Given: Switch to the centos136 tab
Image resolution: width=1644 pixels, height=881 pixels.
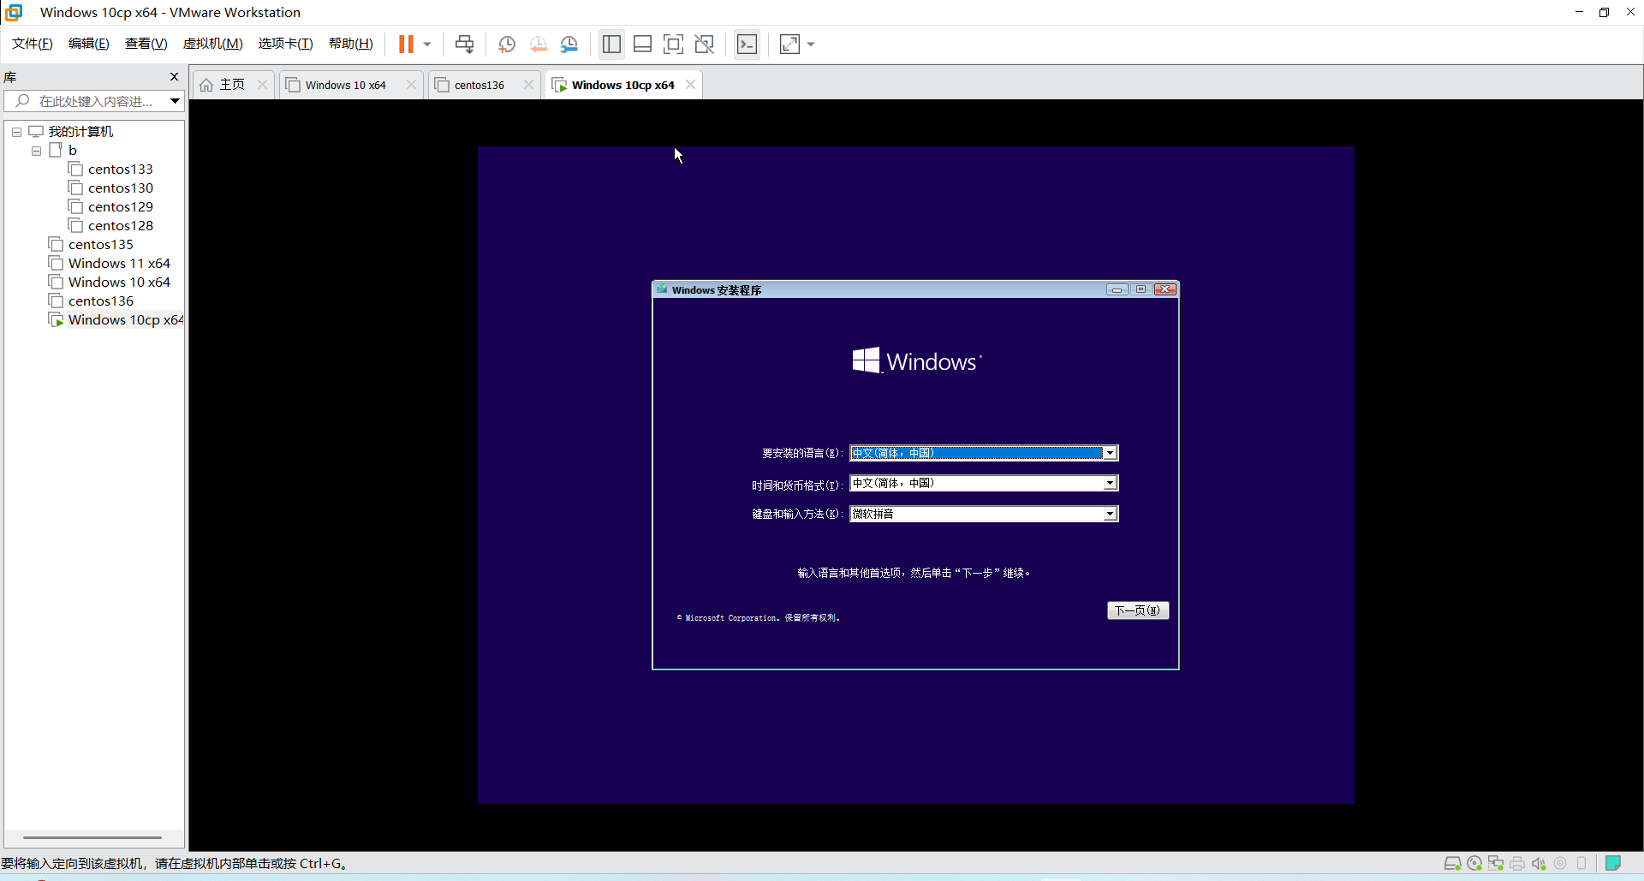Looking at the screenshot, I should (479, 85).
